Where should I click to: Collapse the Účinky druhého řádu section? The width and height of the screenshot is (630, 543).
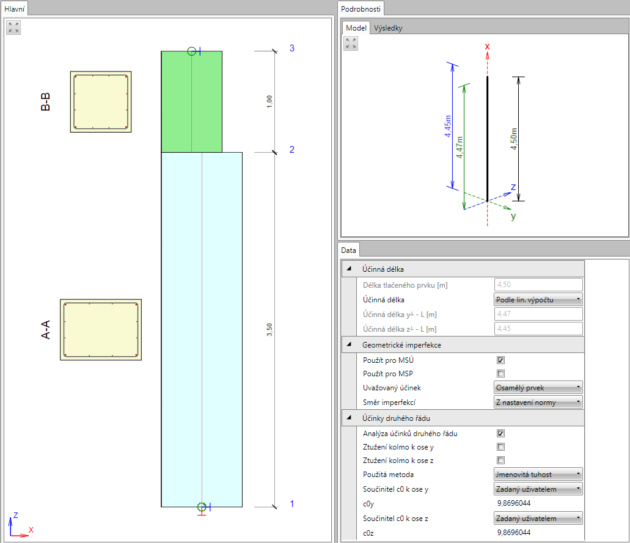[349, 418]
